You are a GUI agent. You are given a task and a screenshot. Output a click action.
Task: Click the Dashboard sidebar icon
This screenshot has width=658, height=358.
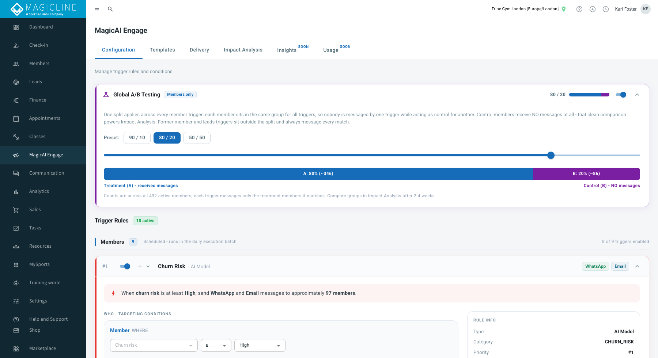pos(16,27)
